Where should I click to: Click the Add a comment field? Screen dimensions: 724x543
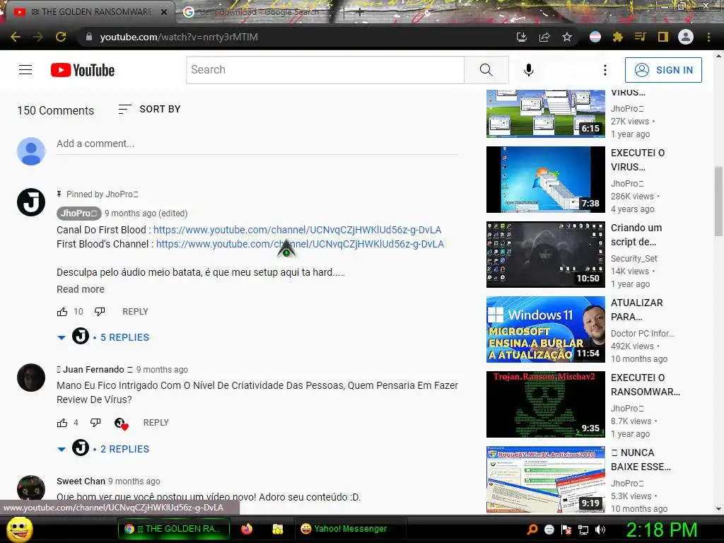click(x=257, y=144)
